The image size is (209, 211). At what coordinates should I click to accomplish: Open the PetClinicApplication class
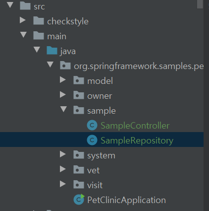[126, 200]
